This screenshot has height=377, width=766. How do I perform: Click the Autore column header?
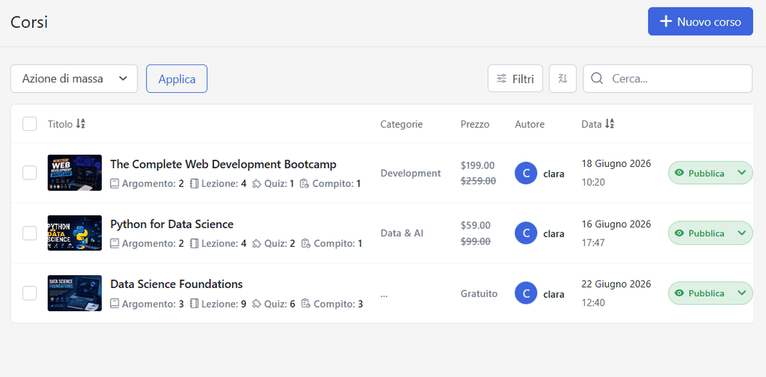[x=530, y=124]
